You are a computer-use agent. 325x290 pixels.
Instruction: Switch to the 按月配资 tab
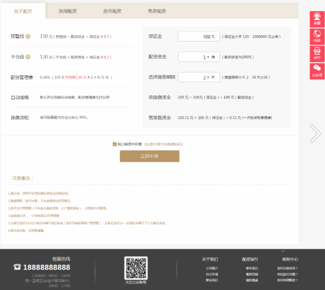[112, 11]
